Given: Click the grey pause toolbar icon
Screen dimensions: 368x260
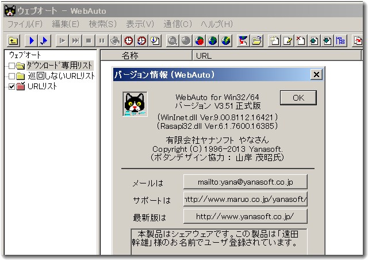Looking at the screenshot, I should [x=101, y=40].
